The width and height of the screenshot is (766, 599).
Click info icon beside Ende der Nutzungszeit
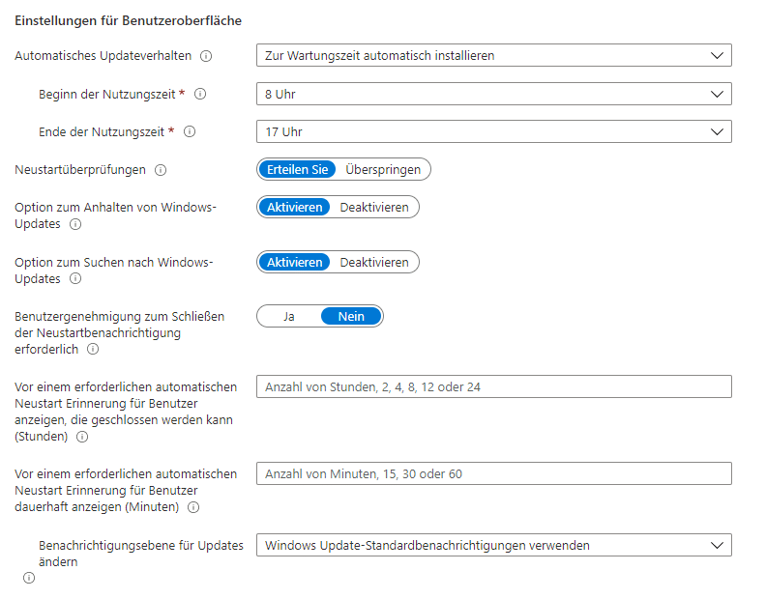(190, 131)
